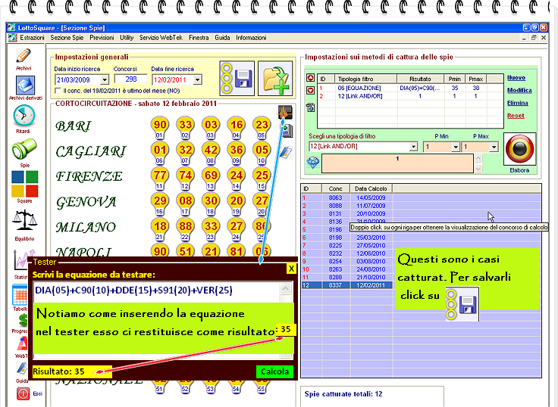Screen dimensions: 558x407
Task: Select result row 8063 dated 14/05/2009
Action: point(421,197)
